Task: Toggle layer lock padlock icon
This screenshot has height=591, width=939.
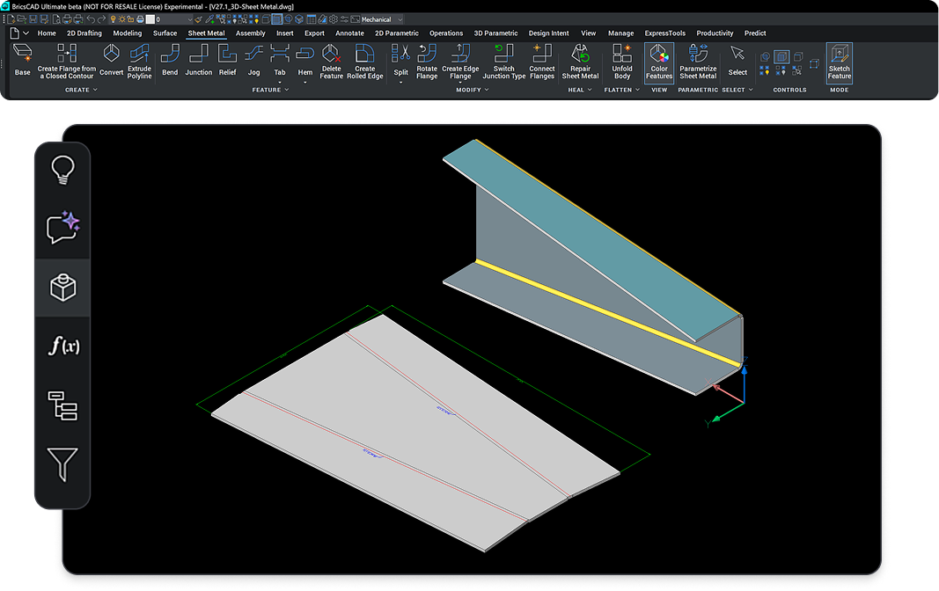Action: point(130,19)
